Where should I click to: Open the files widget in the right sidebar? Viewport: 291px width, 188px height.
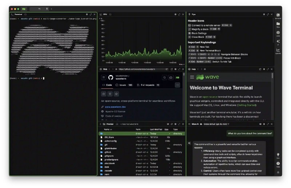click(278, 25)
